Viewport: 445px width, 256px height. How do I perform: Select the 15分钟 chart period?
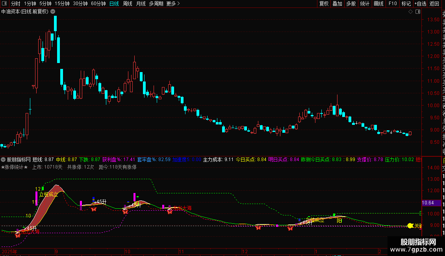click(x=62, y=4)
